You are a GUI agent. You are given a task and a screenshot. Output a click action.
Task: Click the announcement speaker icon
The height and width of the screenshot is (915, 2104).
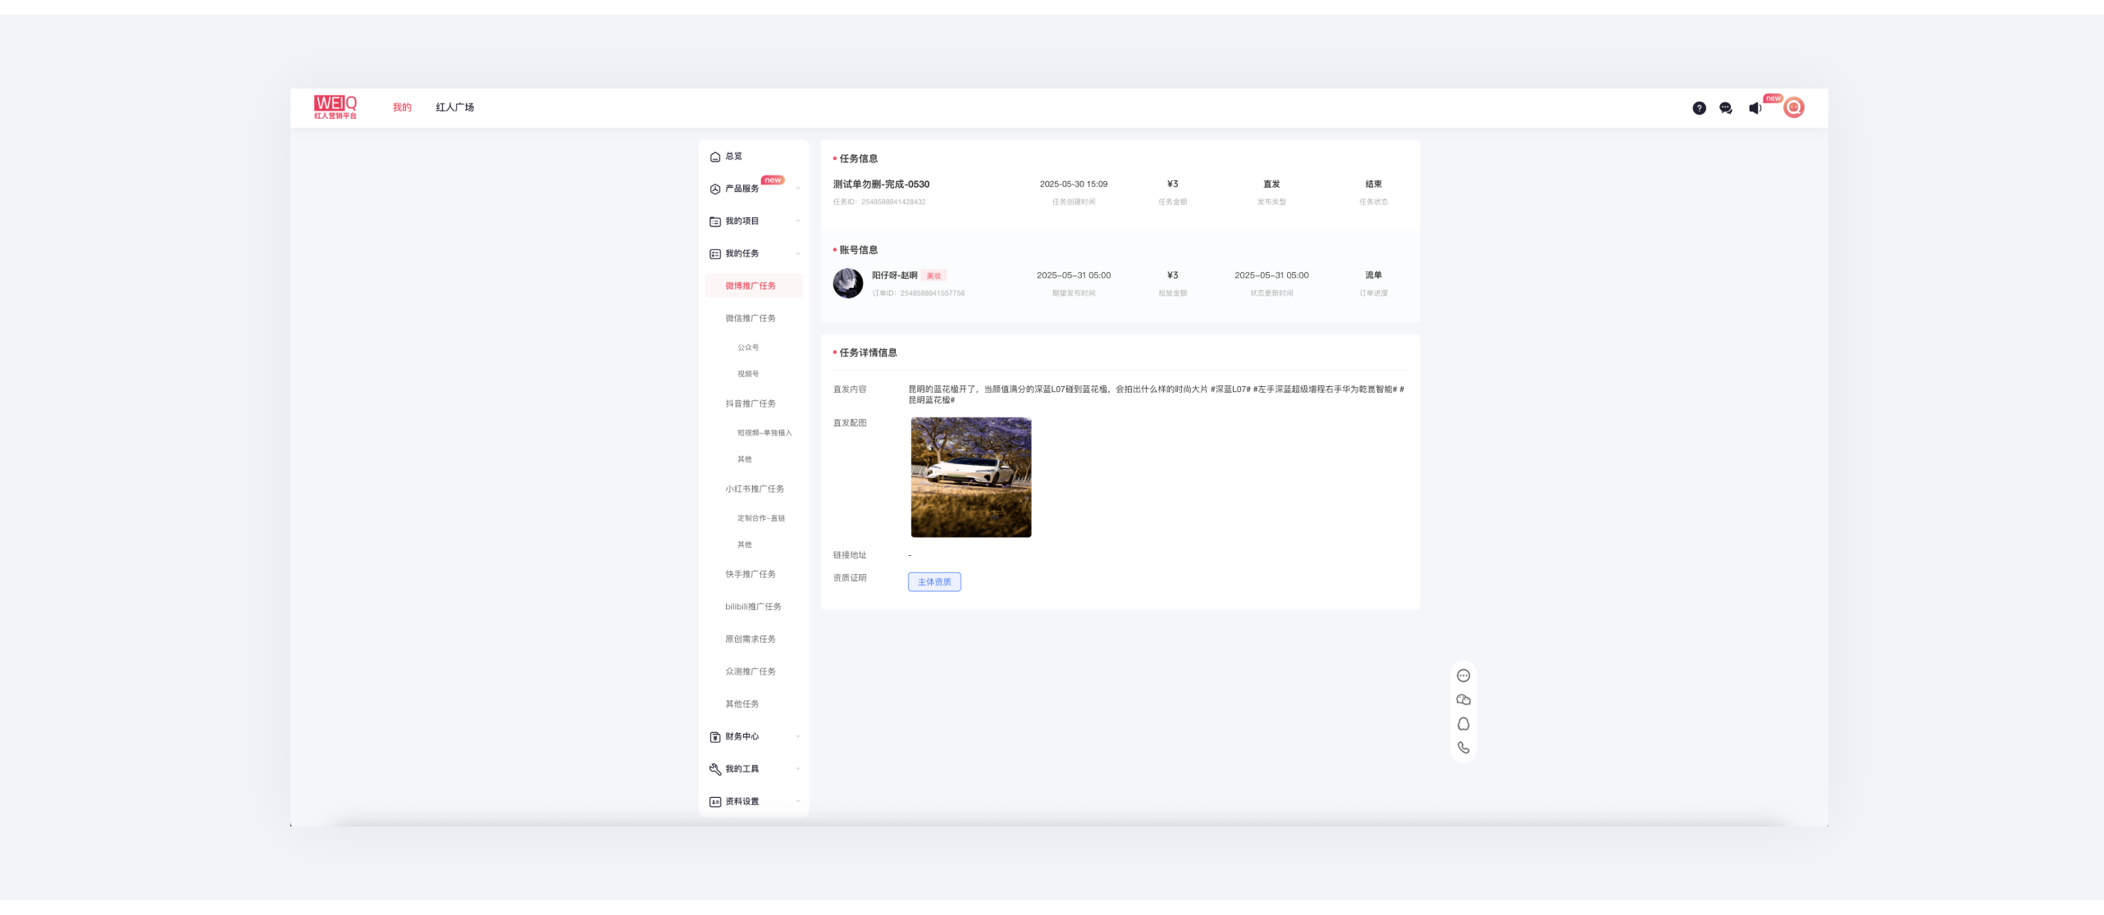[x=1755, y=108]
